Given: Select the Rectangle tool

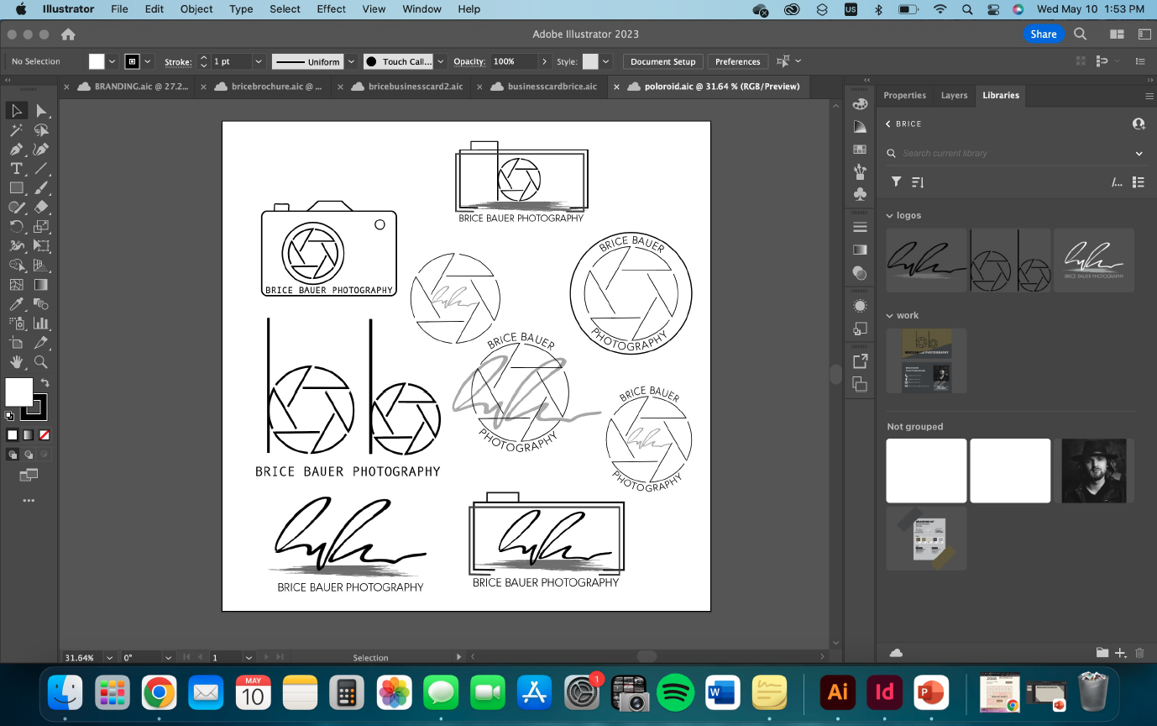Looking at the screenshot, I should (16, 188).
